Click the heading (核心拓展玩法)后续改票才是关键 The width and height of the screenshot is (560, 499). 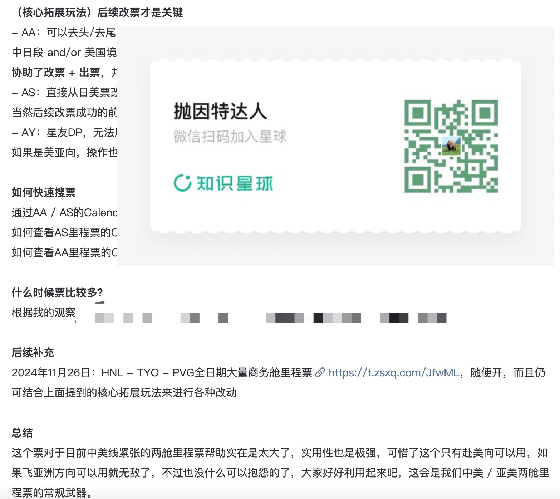97,12
